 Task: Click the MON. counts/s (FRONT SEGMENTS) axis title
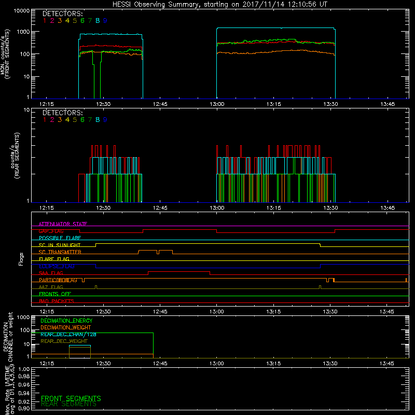(5, 54)
